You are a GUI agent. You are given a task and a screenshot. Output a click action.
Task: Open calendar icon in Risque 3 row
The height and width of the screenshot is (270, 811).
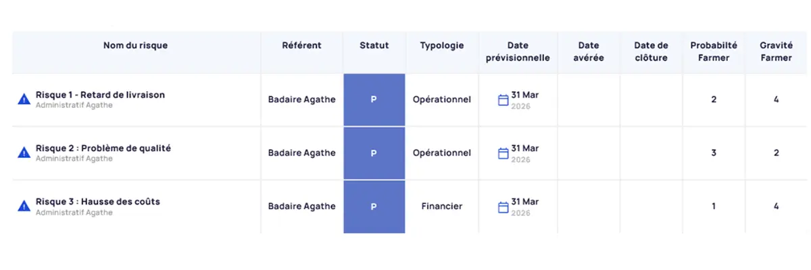click(x=503, y=207)
